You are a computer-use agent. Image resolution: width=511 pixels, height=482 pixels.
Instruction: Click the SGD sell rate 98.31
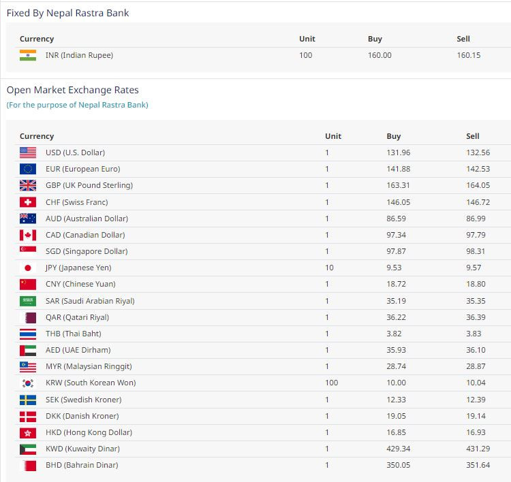[476, 251]
